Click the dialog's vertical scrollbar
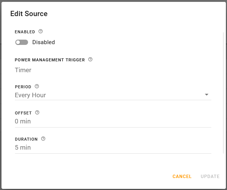Screen dimensions: 227x190 [x=224, y=94]
